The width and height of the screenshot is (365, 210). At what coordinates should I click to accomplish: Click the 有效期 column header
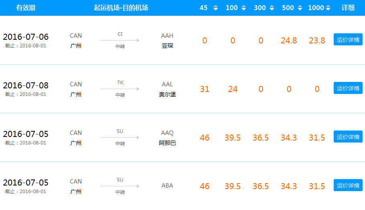(x=26, y=8)
